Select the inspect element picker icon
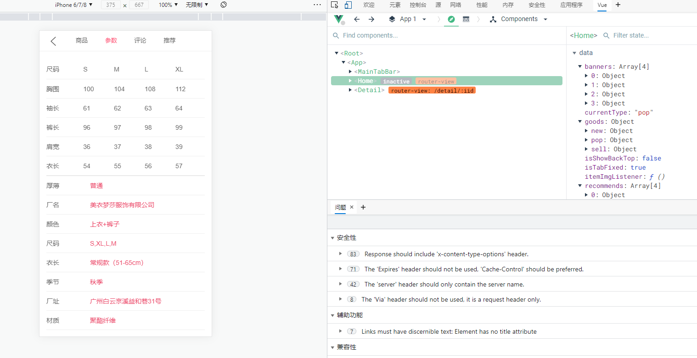The image size is (697, 358). (x=334, y=5)
